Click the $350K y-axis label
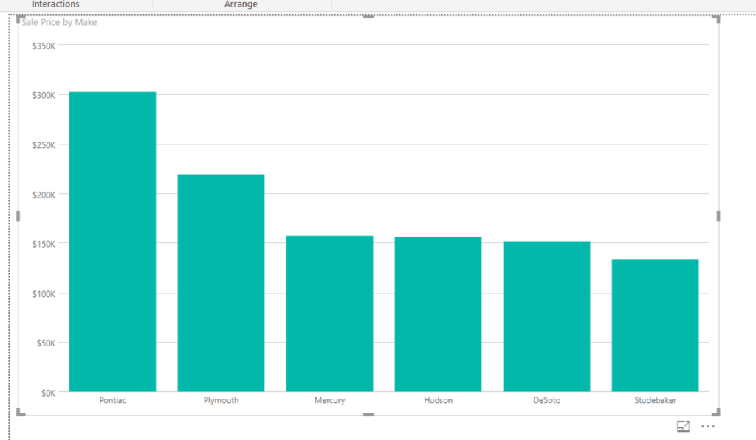Image resolution: width=756 pixels, height=440 pixels. click(44, 46)
